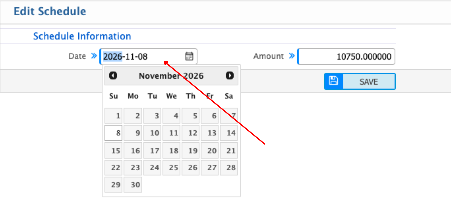451x215 pixels.
Task: Pick November 15 in the calendar
Action: click(x=114, y=151)
